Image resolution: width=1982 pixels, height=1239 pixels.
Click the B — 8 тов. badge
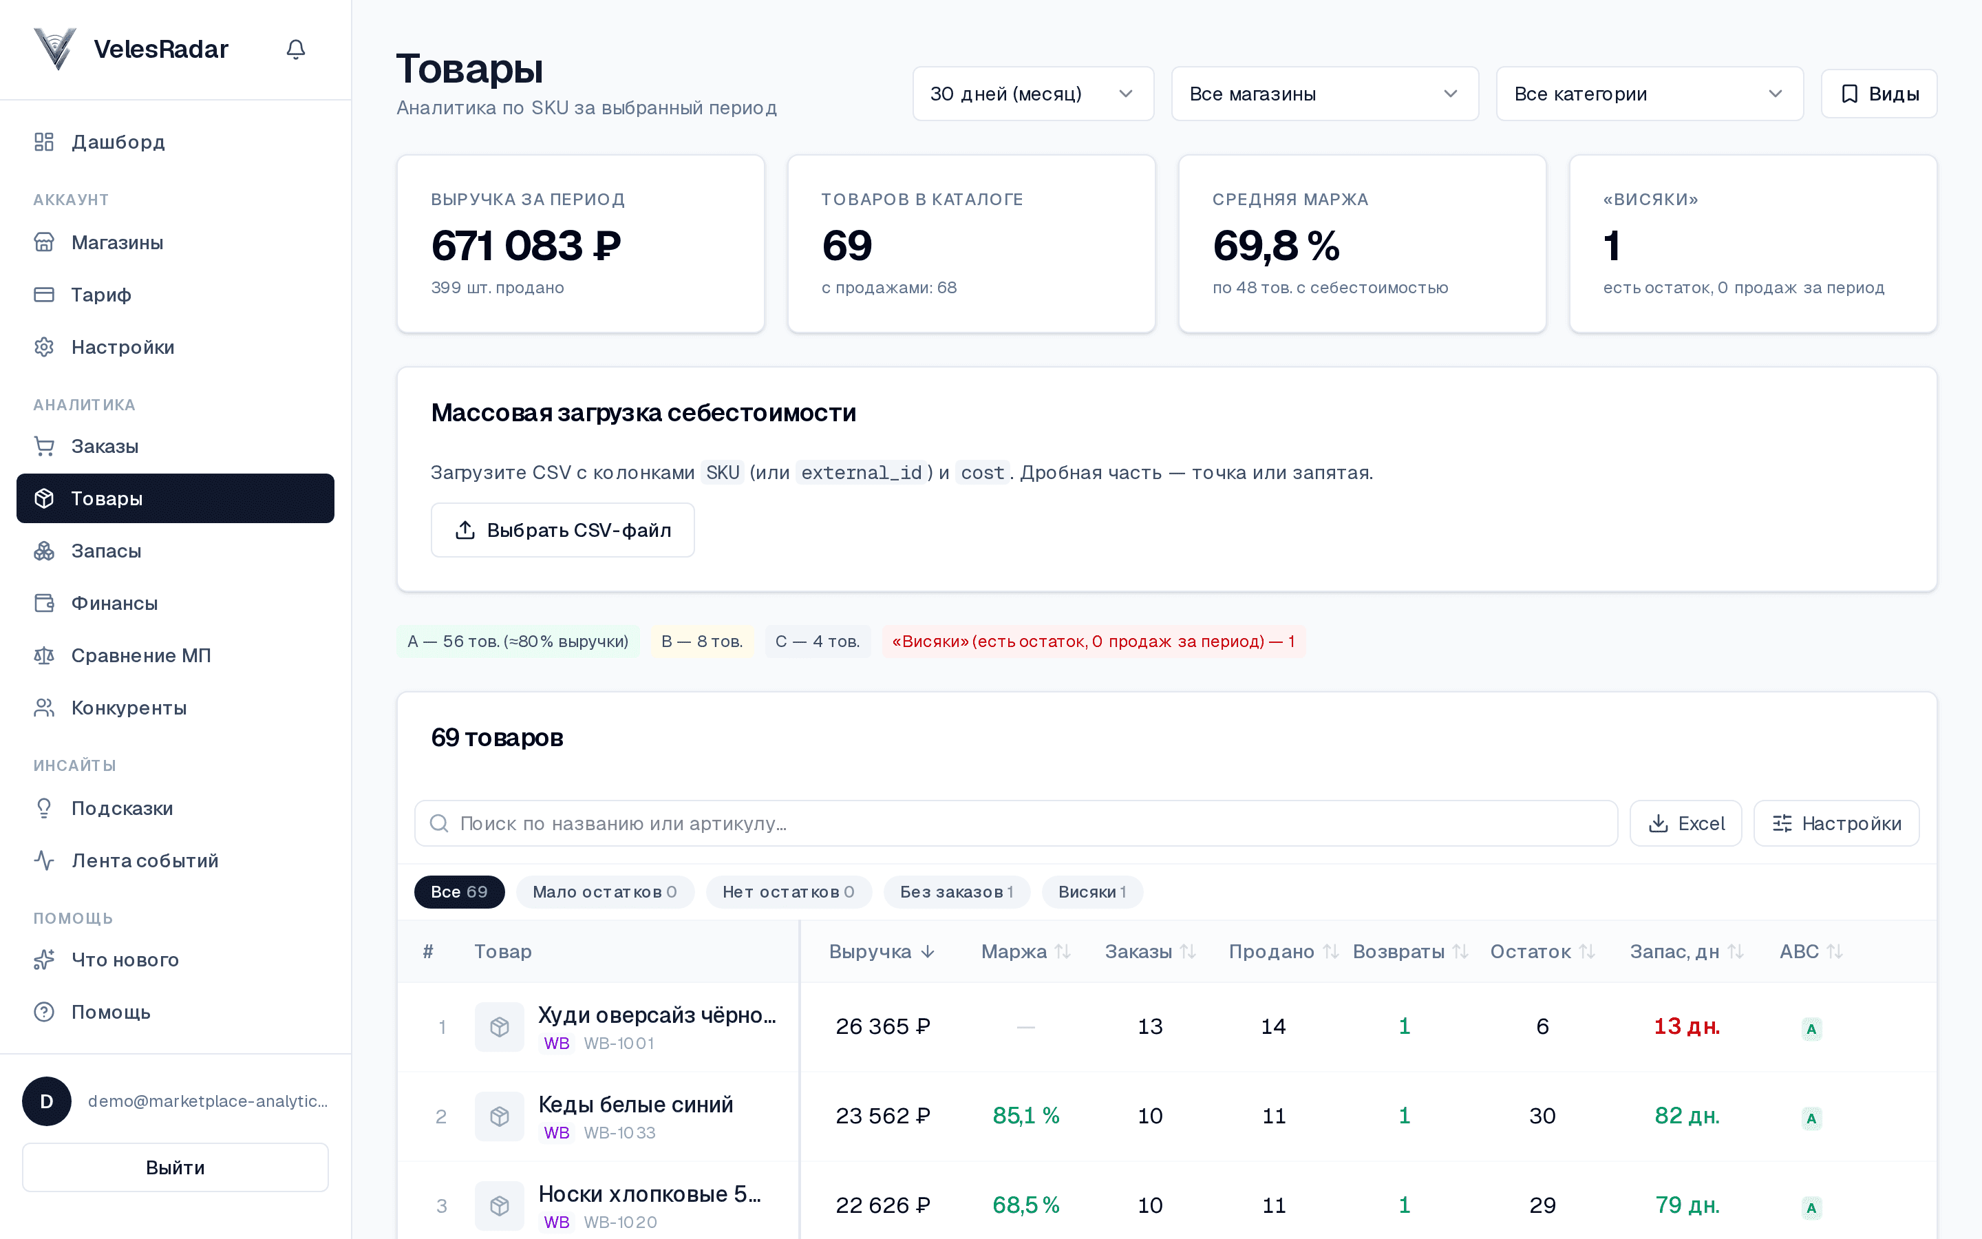[x=702, y=642]
